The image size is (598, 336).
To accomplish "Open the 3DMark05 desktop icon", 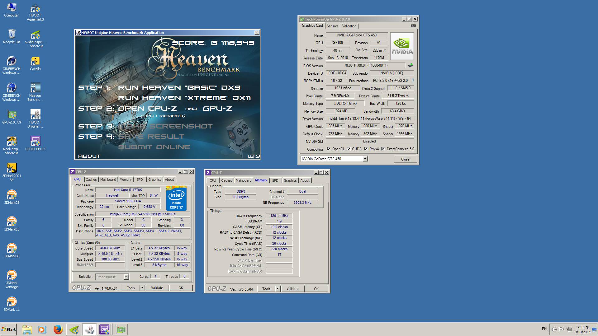I will coord(12,224).
